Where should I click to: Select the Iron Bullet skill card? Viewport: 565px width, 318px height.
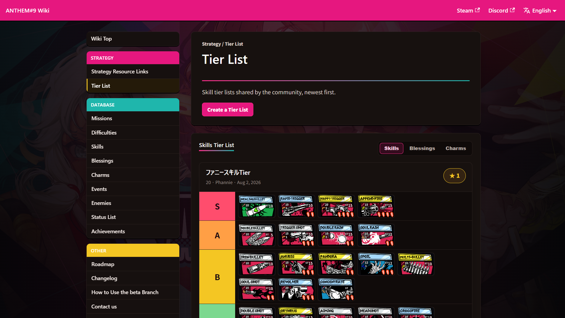tap(257, 264)
